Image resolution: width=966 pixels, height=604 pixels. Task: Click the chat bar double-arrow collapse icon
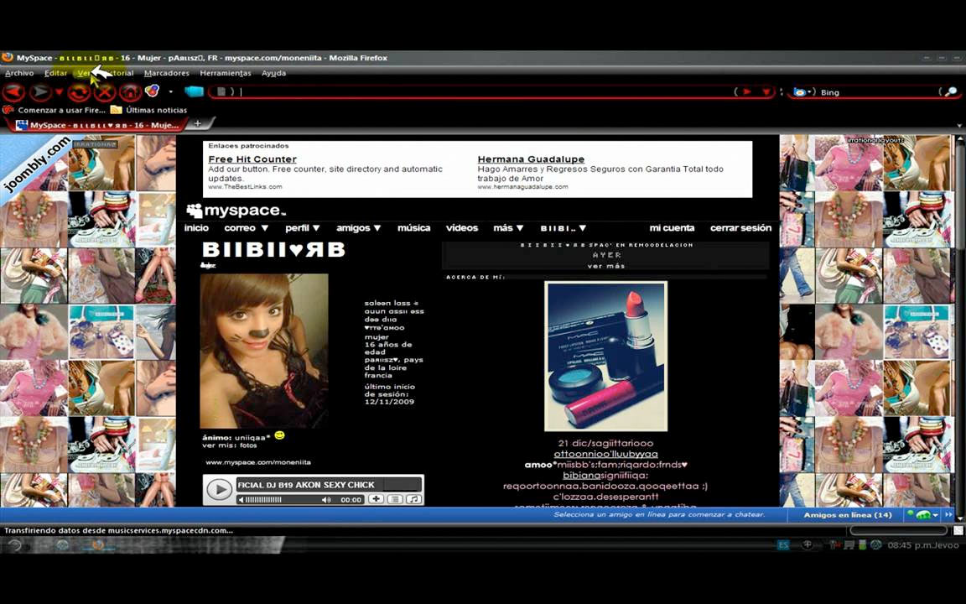click(x=948, y=514)
